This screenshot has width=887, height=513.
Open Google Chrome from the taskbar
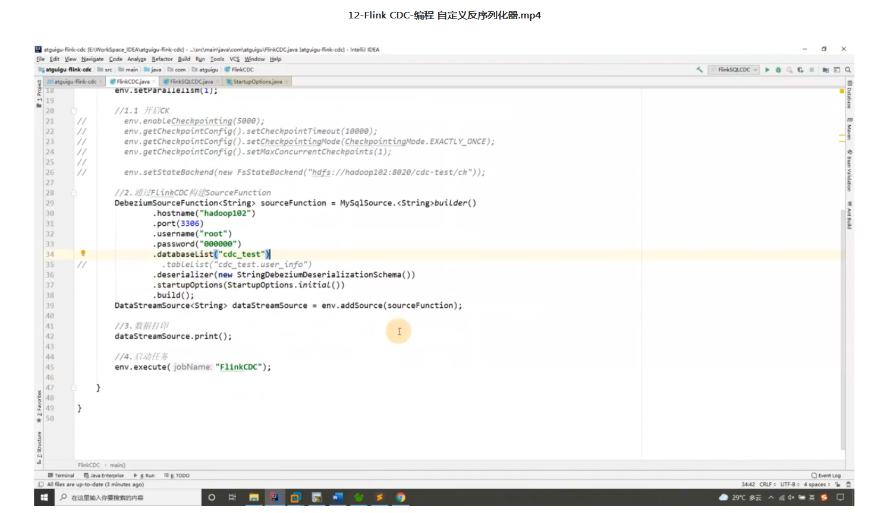tap(401, 498)
